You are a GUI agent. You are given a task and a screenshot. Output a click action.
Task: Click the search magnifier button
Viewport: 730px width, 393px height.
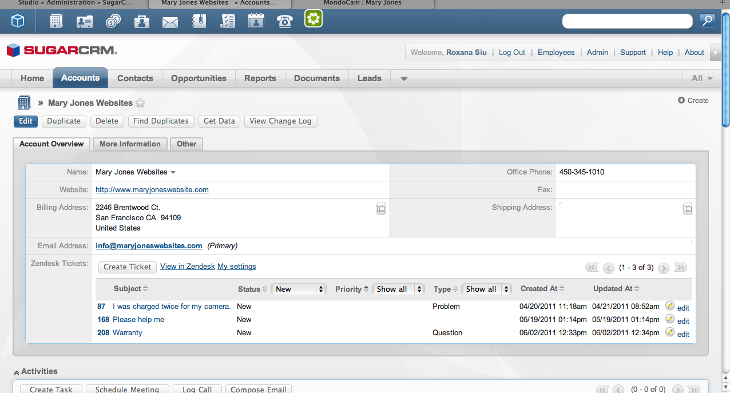tap(708, 21)
